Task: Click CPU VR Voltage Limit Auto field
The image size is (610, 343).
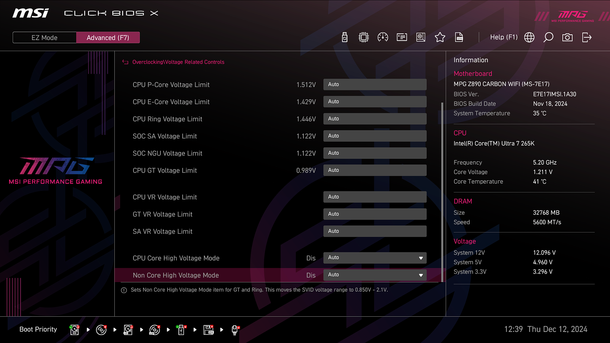Action: [375, 197]
